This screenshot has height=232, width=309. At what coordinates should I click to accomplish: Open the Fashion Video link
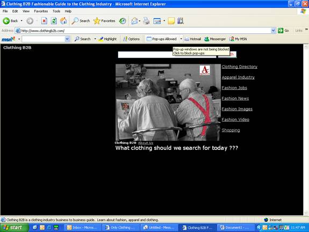[x=235, y=120]
